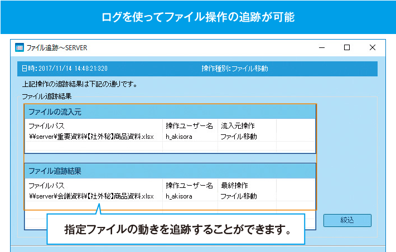The height and width of the screenshot is (252, 396).
Task: Maximize the ファイル追跡～SERVER window
Action: (347, 47)
